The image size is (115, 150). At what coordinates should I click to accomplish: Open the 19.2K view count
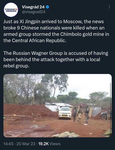pos(43,144)
